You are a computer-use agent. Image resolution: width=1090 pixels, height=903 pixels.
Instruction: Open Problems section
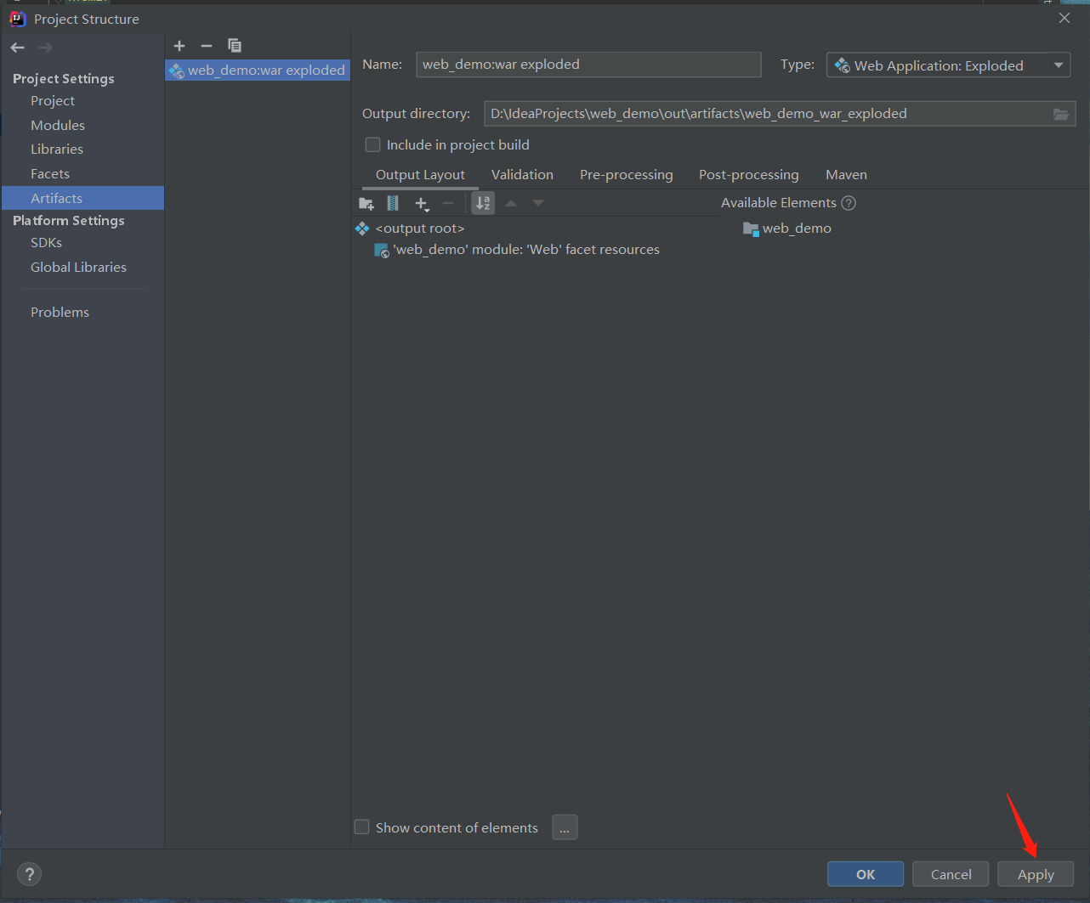point(60,313)
